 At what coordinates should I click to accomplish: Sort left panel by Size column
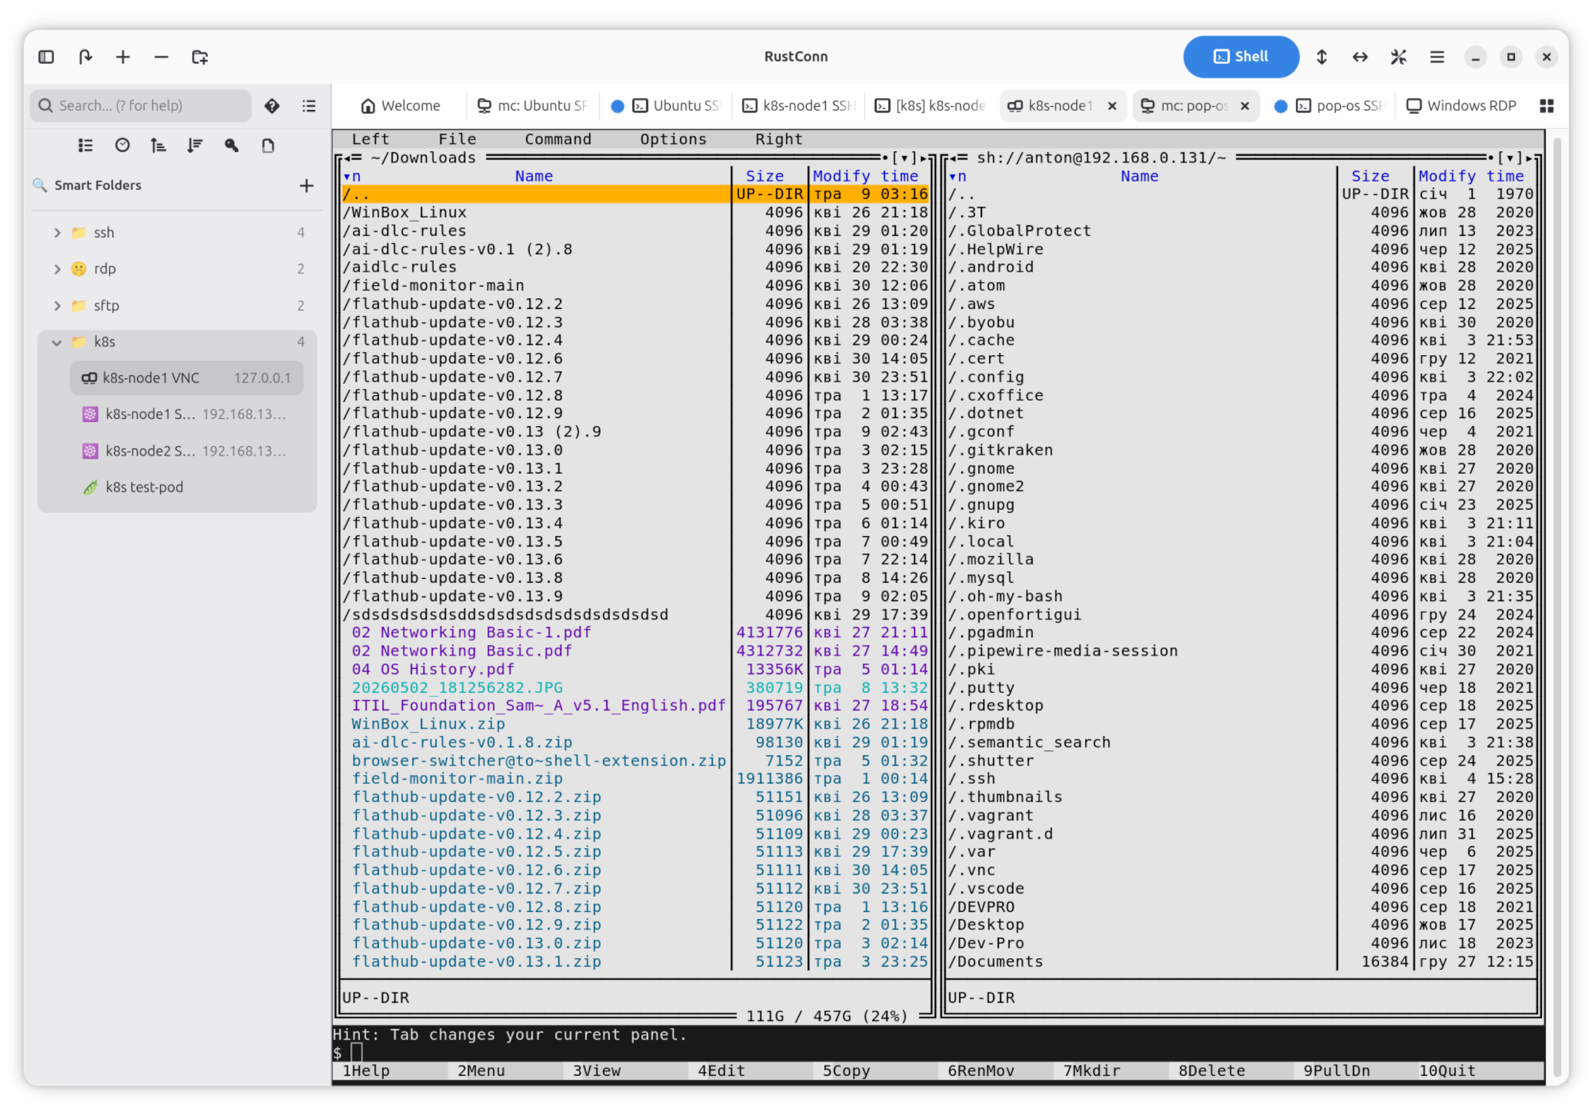click(x=765, y=176)
